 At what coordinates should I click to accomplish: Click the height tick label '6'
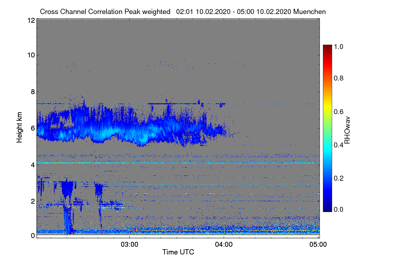(33, 128)
